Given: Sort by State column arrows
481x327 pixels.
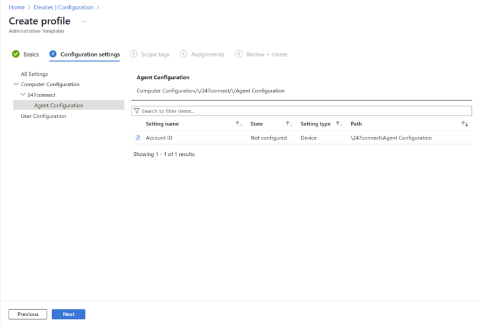Looking at the screenshot, I should (x=289, y=124).
